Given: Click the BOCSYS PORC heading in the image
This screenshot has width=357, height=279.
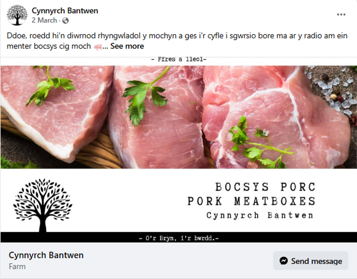Looking at the screenshot, I should point(265,187).
